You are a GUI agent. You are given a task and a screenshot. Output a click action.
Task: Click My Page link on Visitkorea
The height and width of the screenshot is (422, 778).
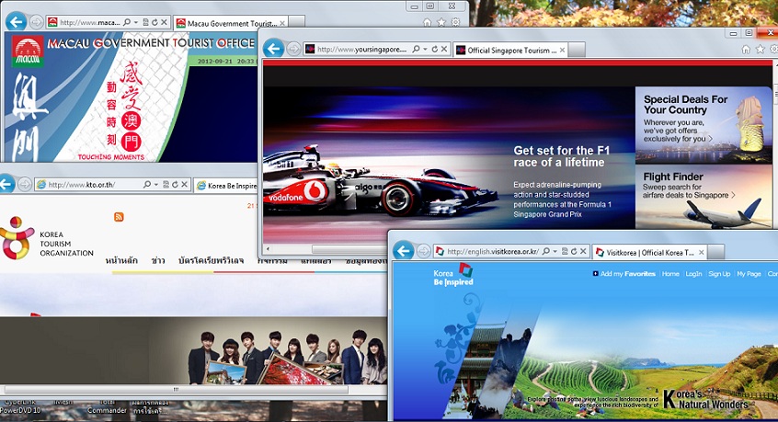point(749,274)
